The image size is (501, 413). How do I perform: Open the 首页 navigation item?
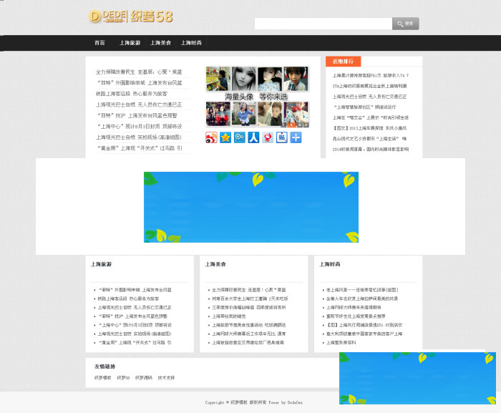(99, 43)
